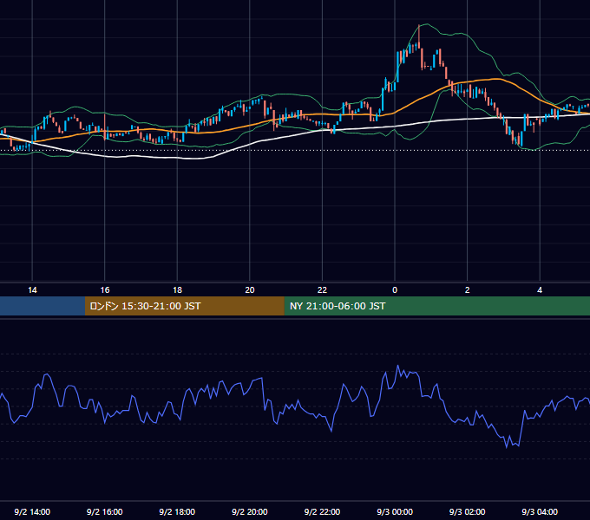Click the date label 9/3 04:00

[x=540, y=511]
